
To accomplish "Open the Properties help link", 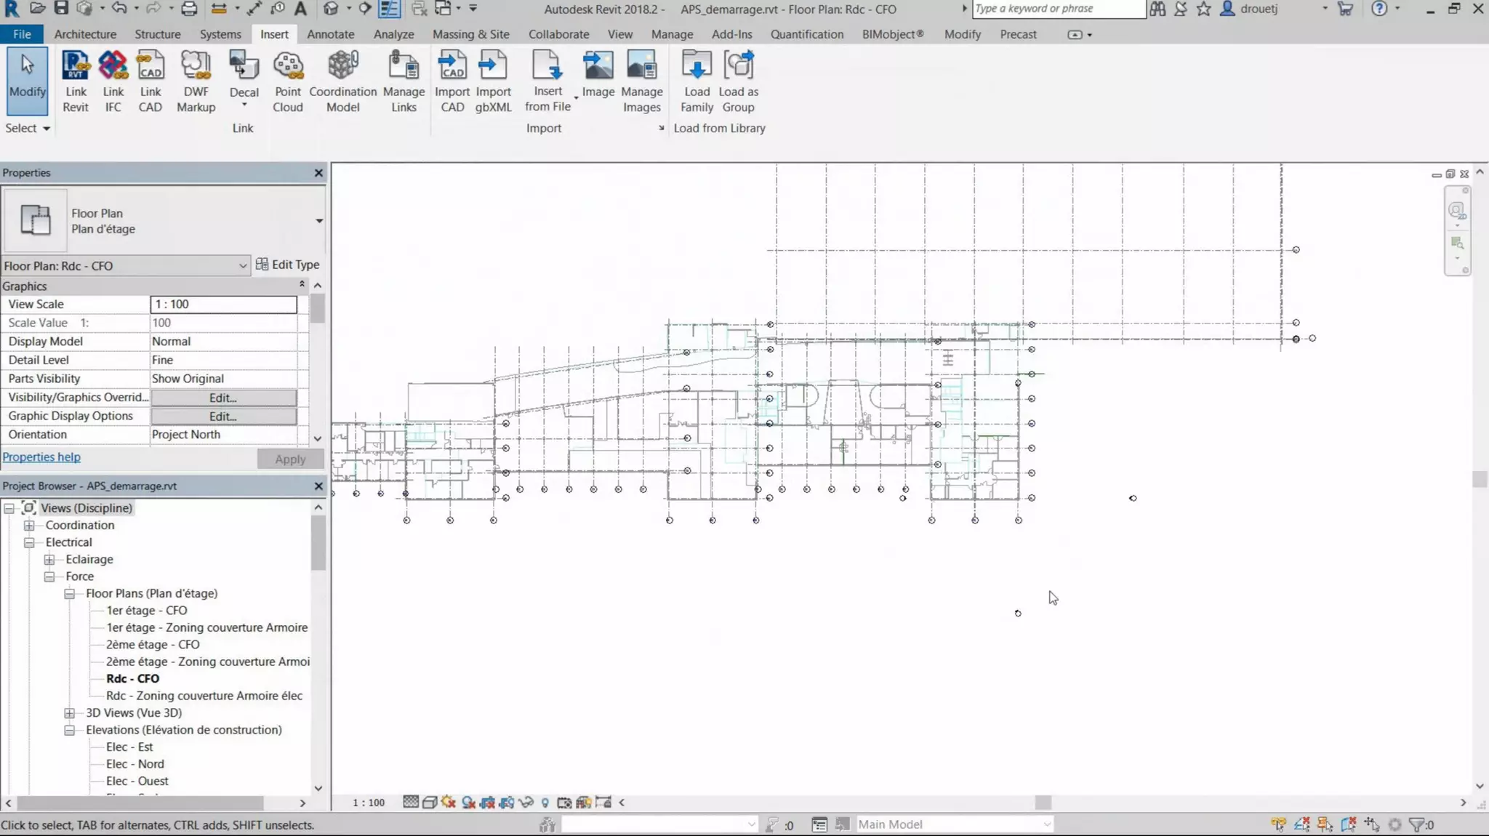I will 41,457.
